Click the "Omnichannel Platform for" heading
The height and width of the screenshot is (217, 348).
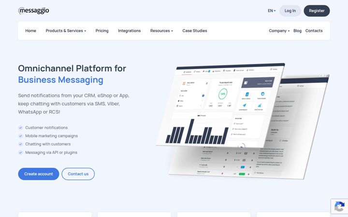(x=72, y=68)
